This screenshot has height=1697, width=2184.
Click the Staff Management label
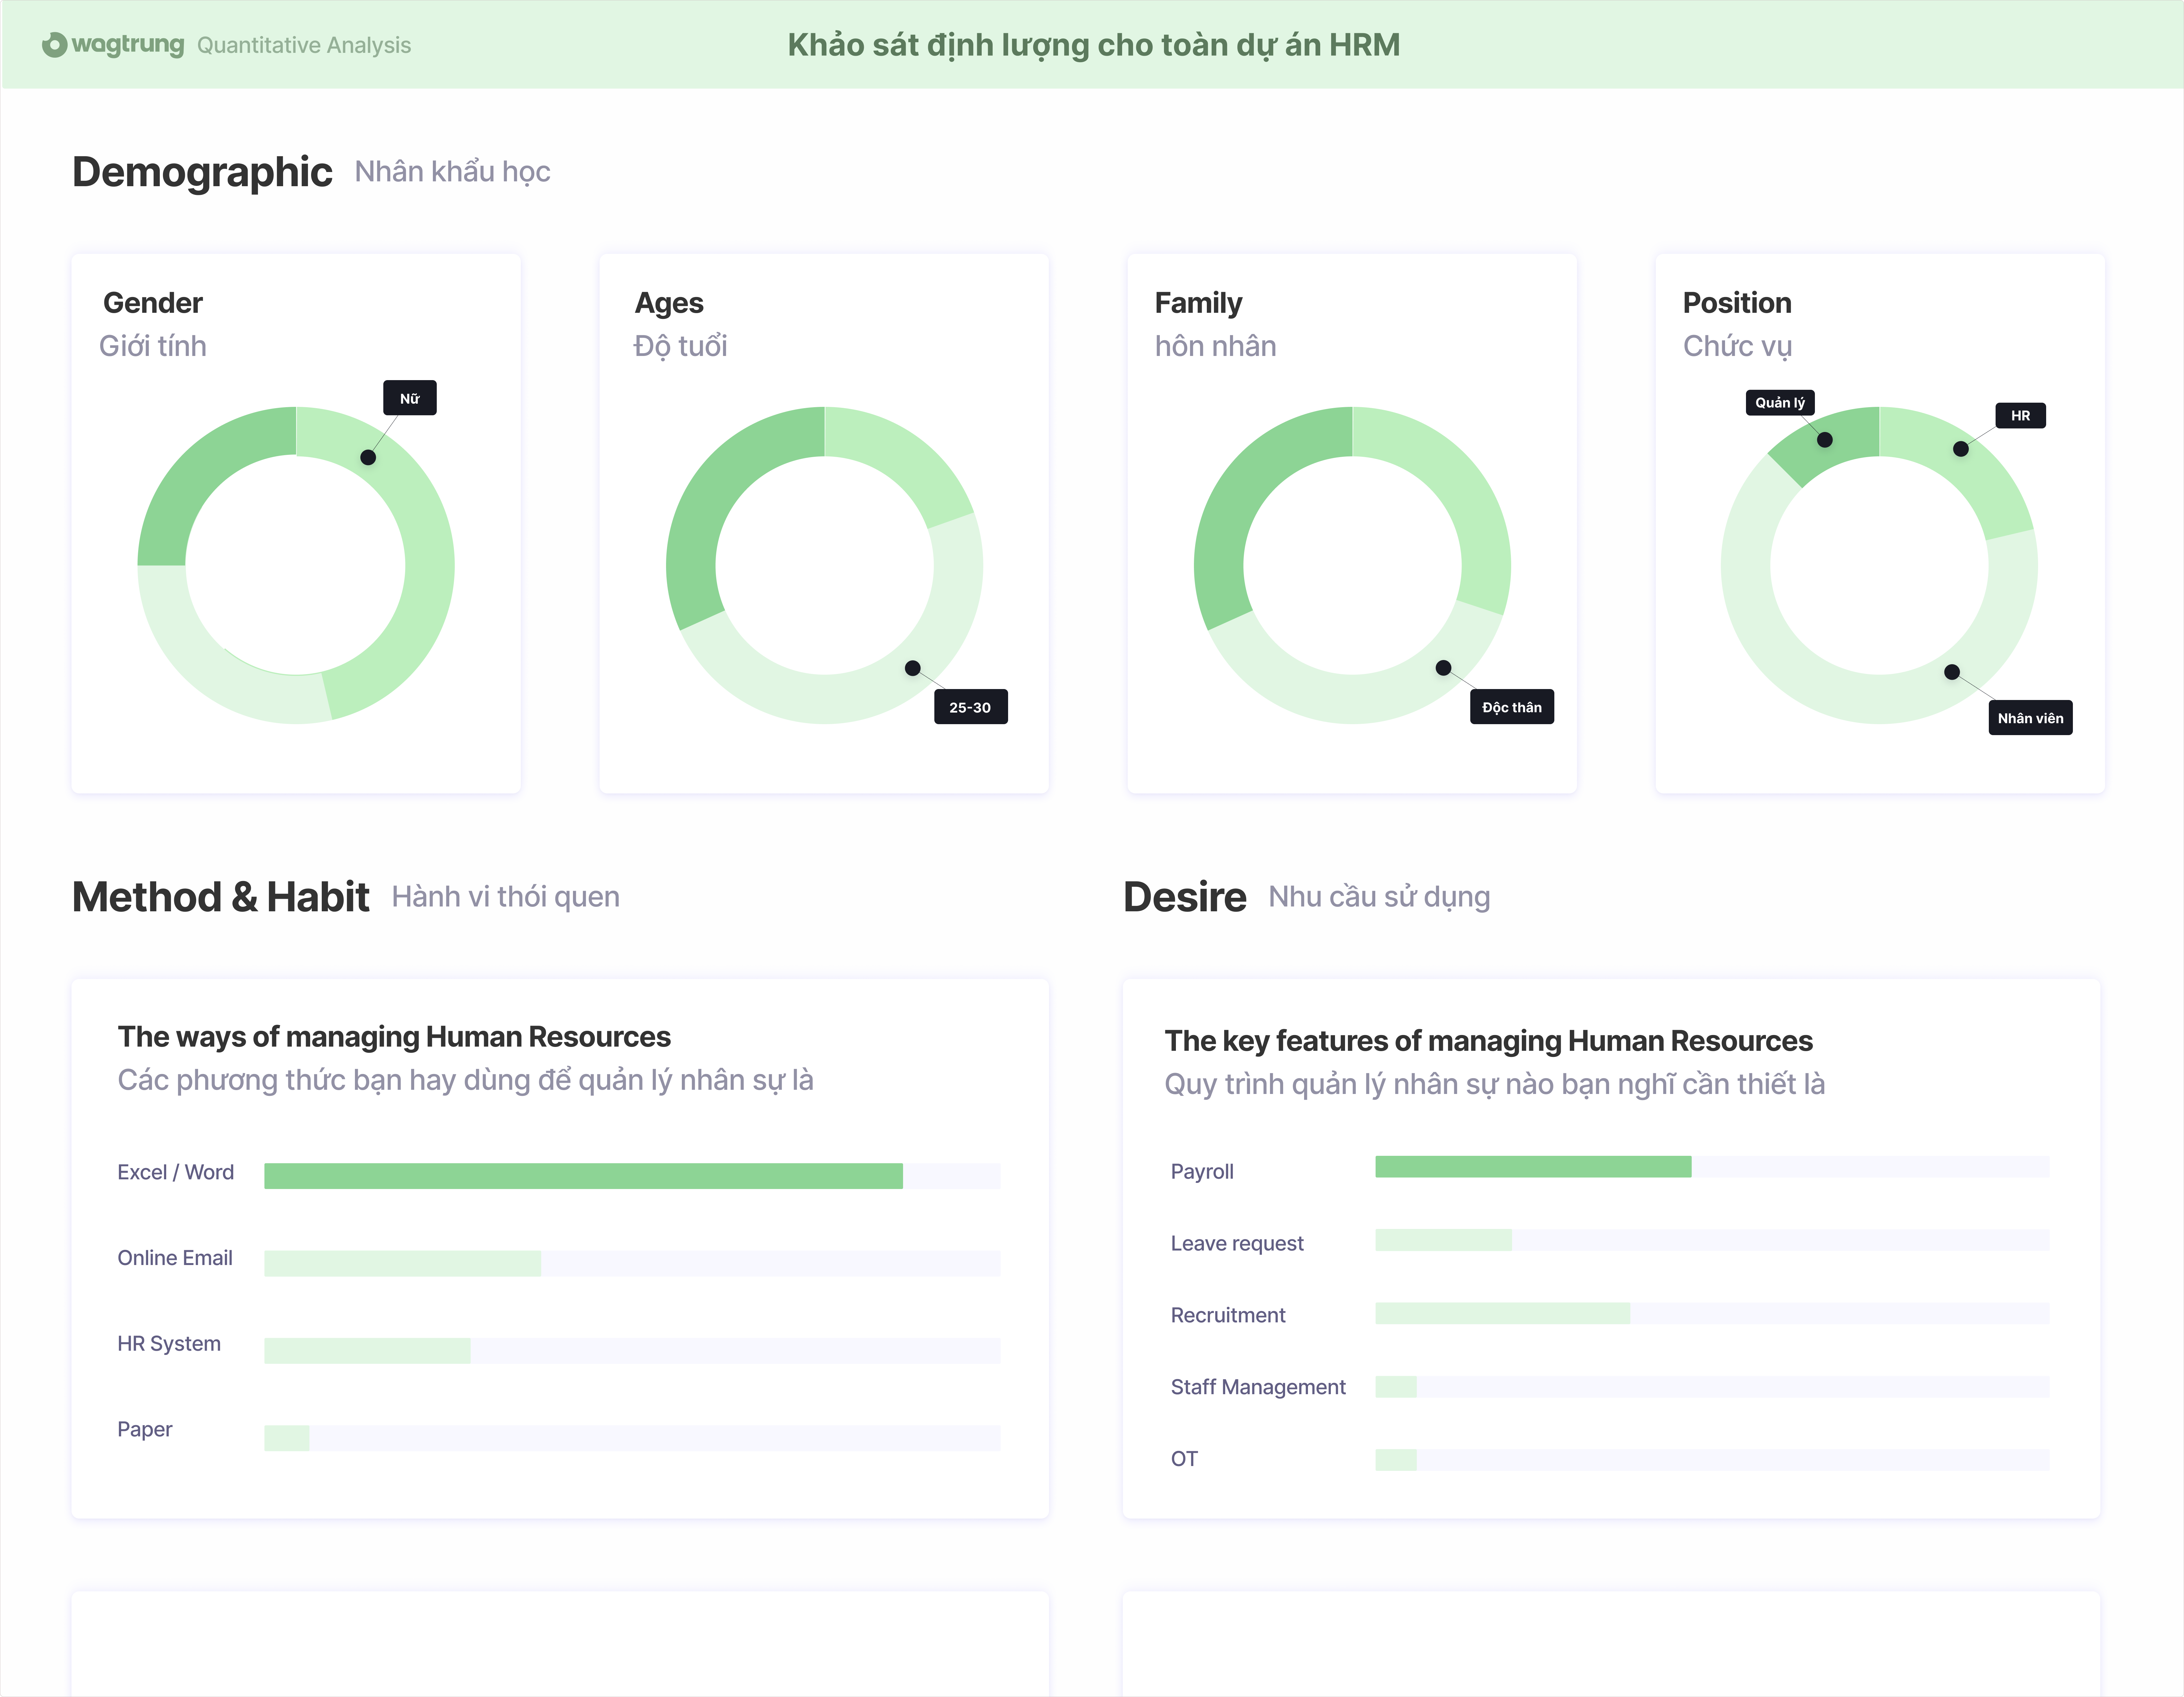(1258, 1387)
